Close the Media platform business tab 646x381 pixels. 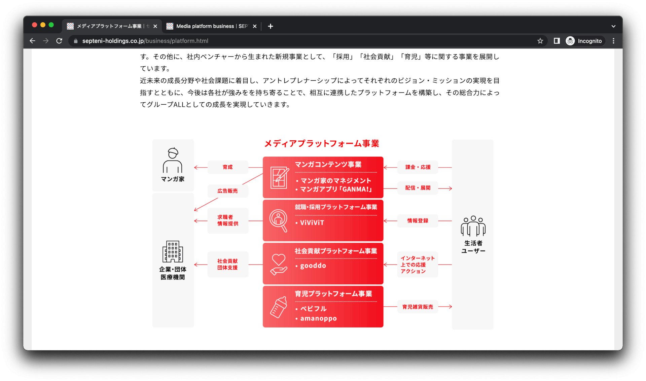pyautogui.click(x=255, y=26)
